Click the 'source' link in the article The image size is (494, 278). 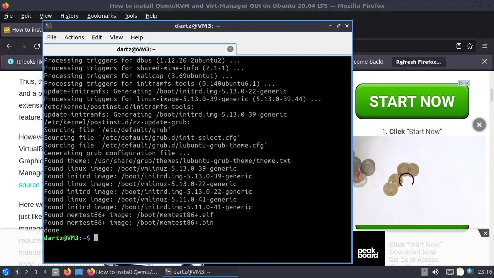[x=29, y=185]
